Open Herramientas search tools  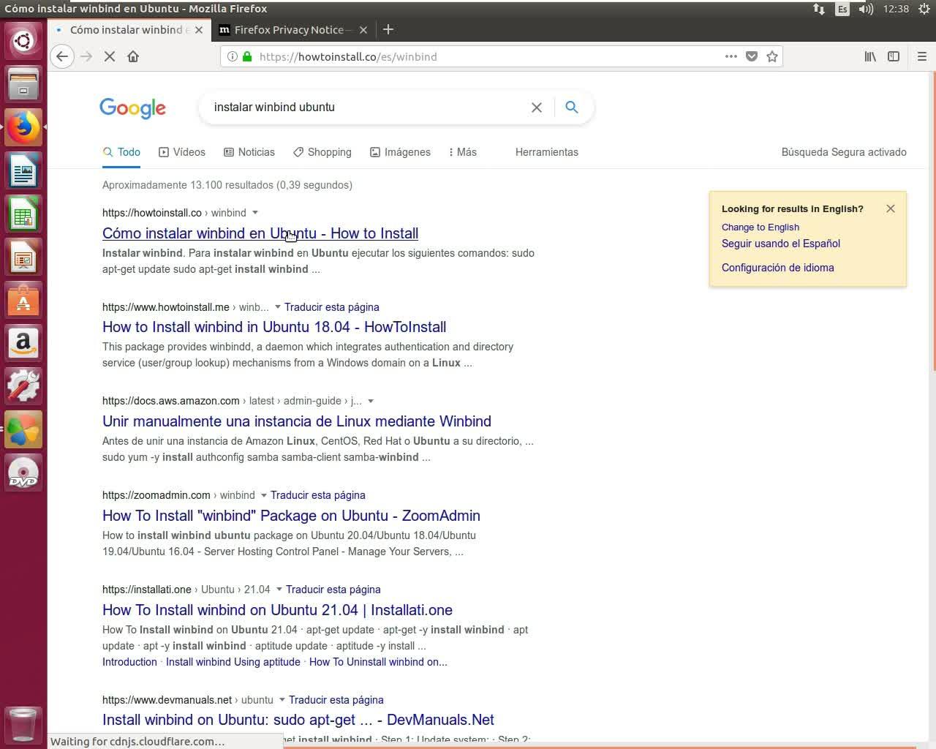click(x=547, y=152)
